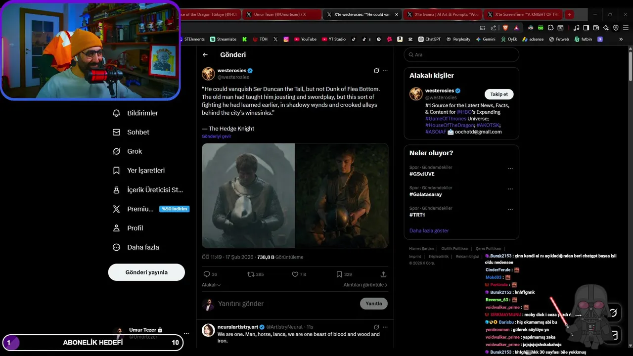Open options for #Galatasaray trend
This screenshot has height=356, width=633.
pyautogui.click(x=510, y=189)
